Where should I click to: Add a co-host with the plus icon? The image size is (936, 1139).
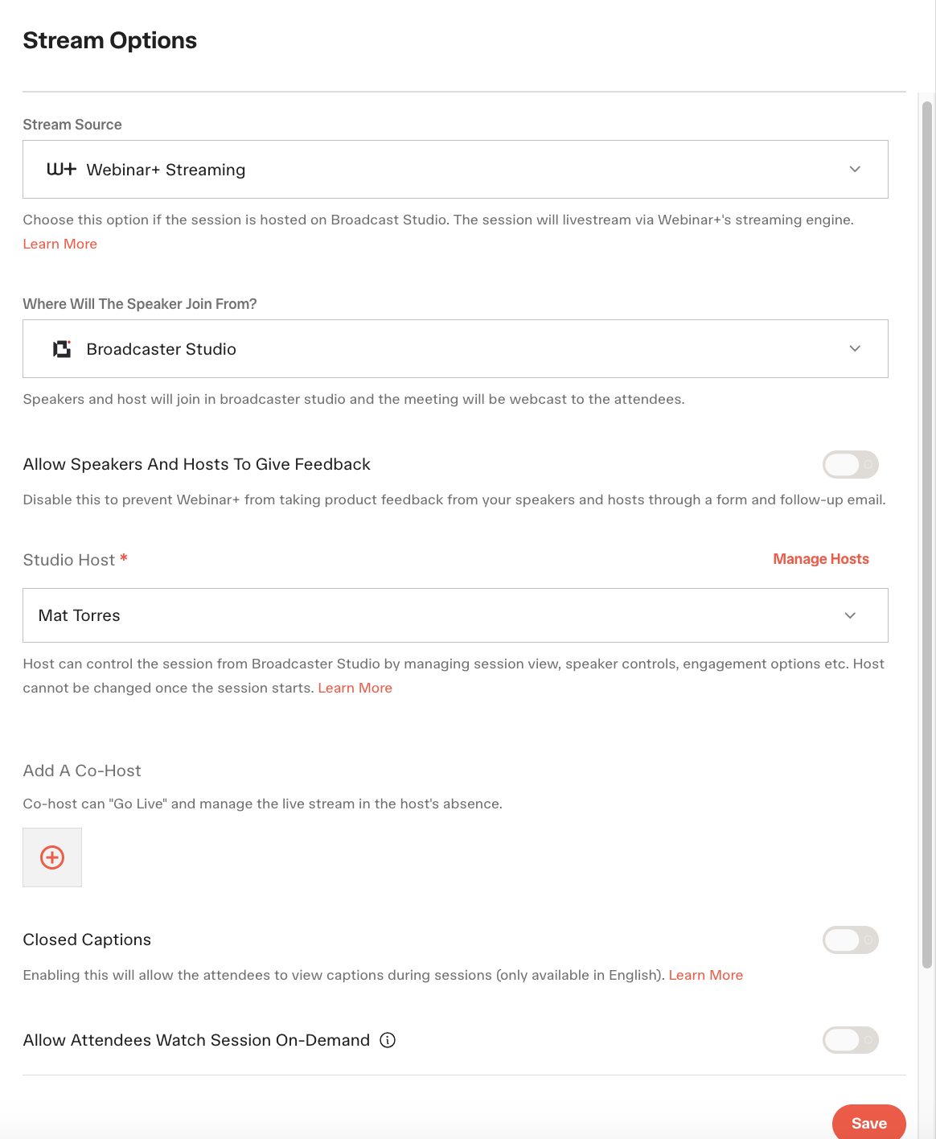52,857
